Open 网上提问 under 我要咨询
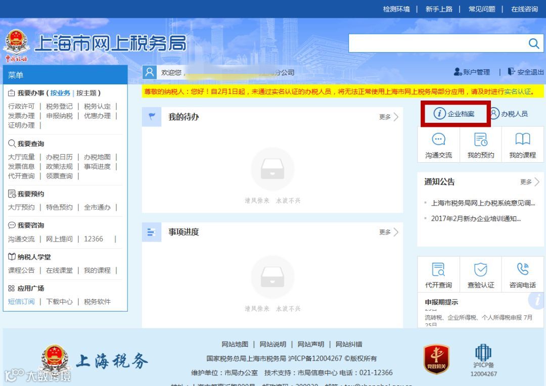This screenshot has height=386, width=546. [x=59, y=239]
